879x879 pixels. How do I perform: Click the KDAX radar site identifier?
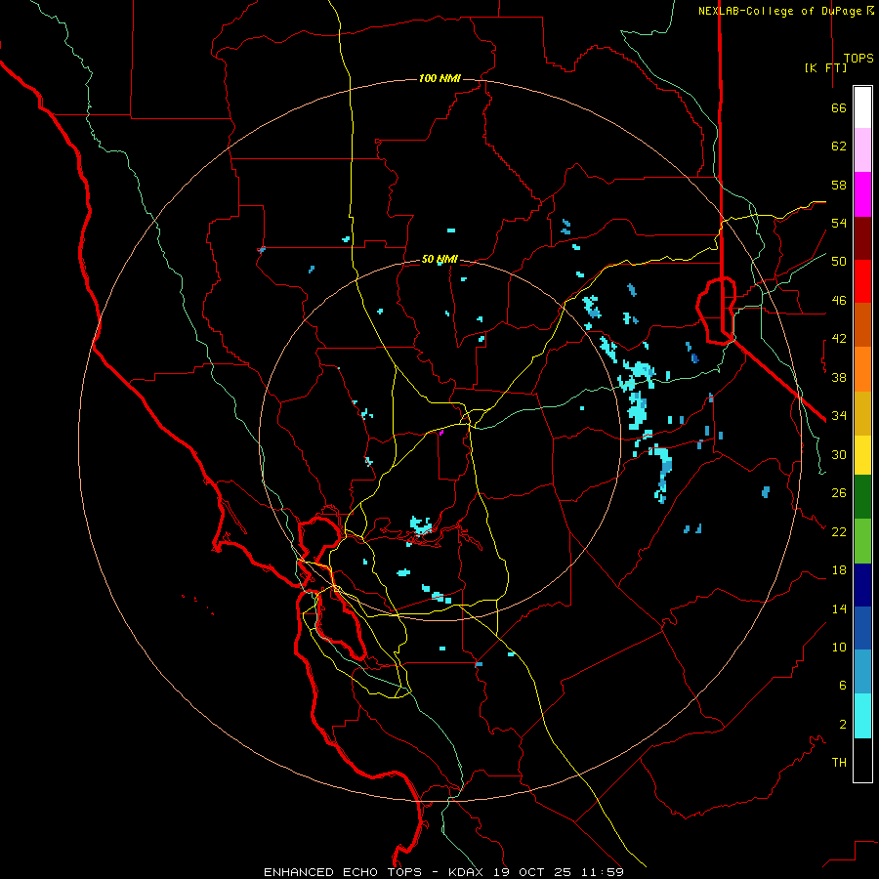[x=468, y=872]
